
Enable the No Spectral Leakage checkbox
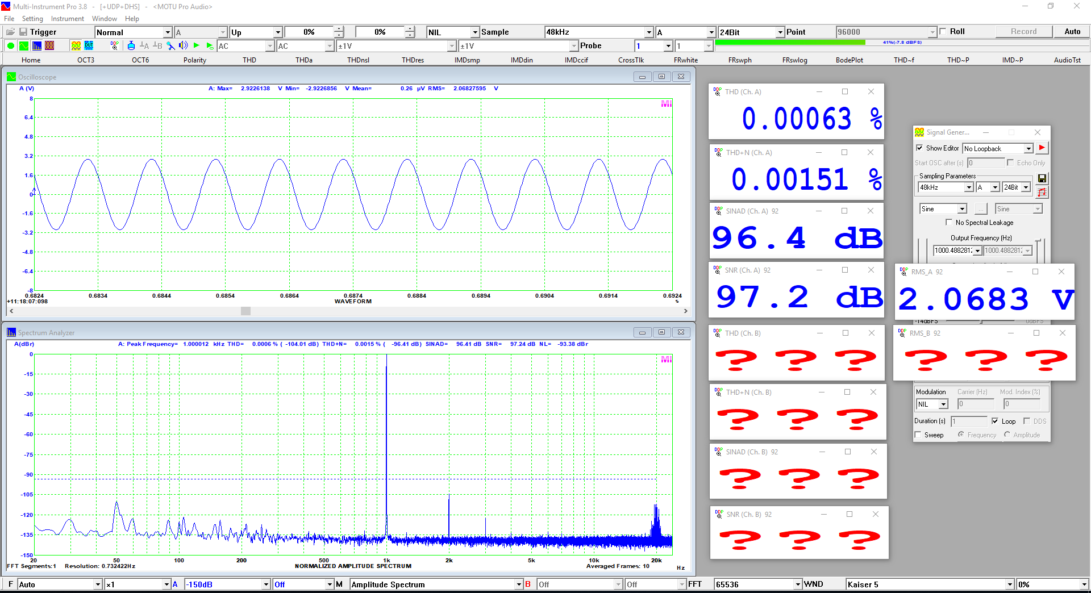(949, 223)
